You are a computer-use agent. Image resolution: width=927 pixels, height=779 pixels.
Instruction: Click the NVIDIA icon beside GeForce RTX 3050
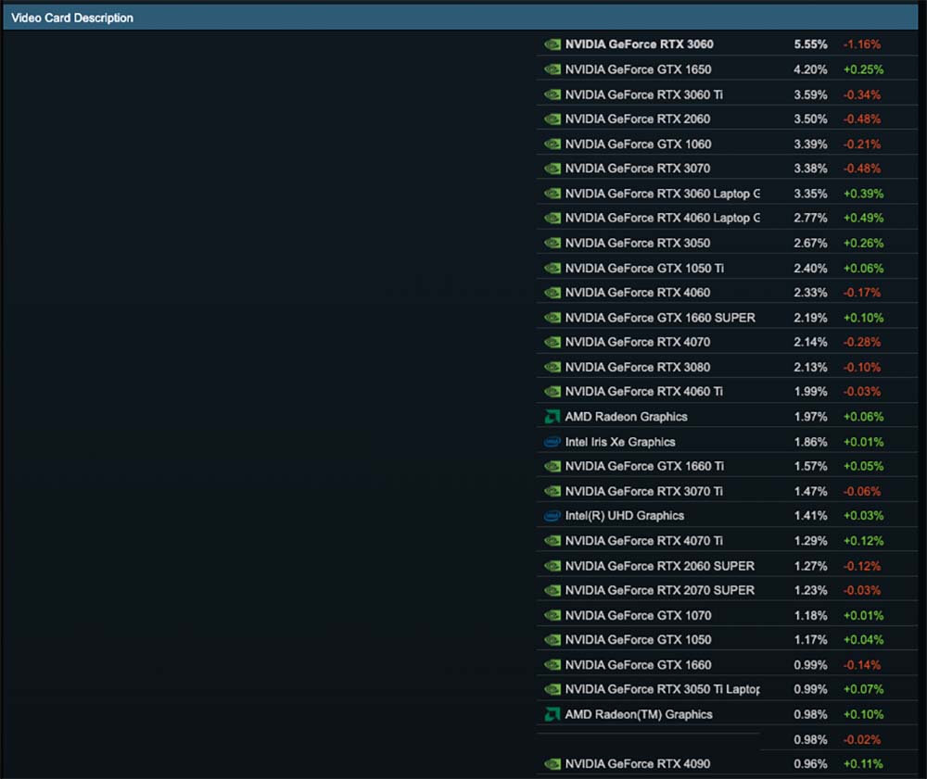click(552, 243)
